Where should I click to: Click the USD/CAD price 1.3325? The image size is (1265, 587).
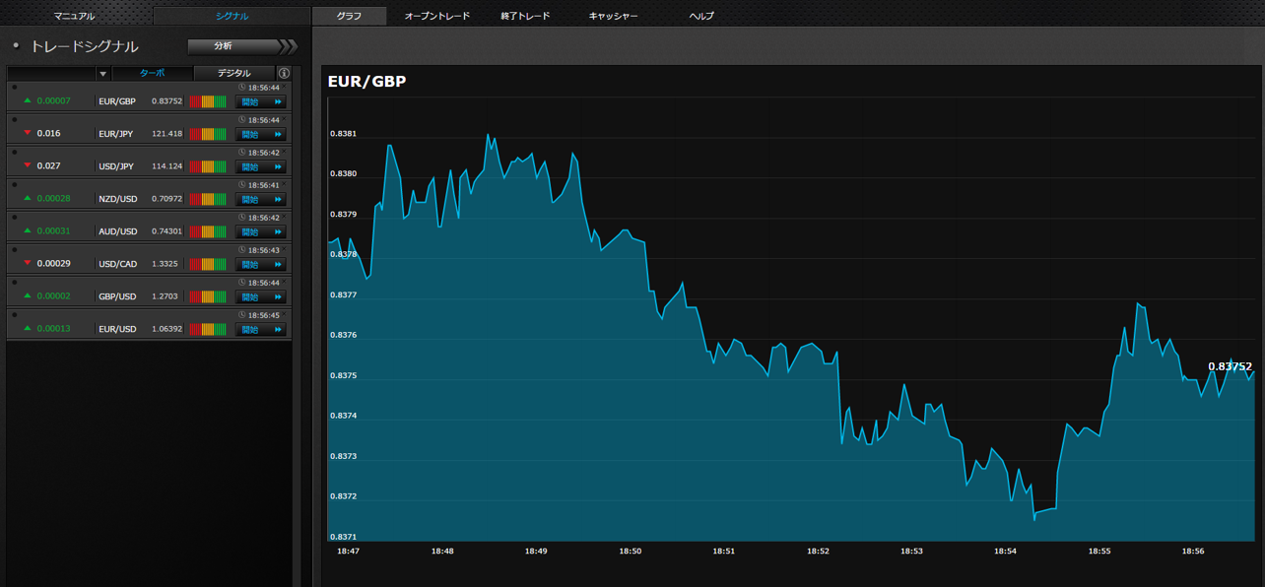click(165, 264)
